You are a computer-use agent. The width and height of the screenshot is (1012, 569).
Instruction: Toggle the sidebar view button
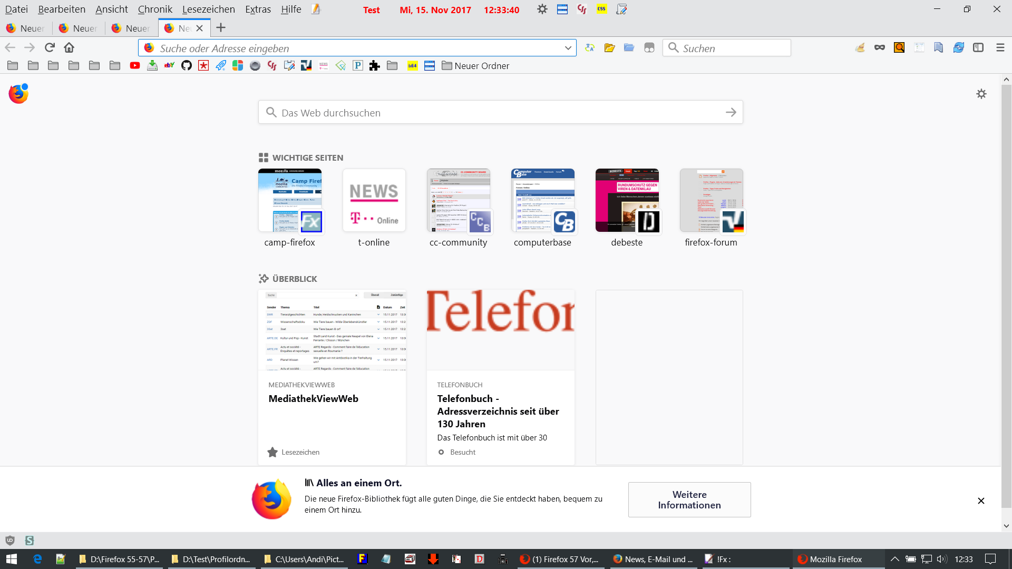978,47
